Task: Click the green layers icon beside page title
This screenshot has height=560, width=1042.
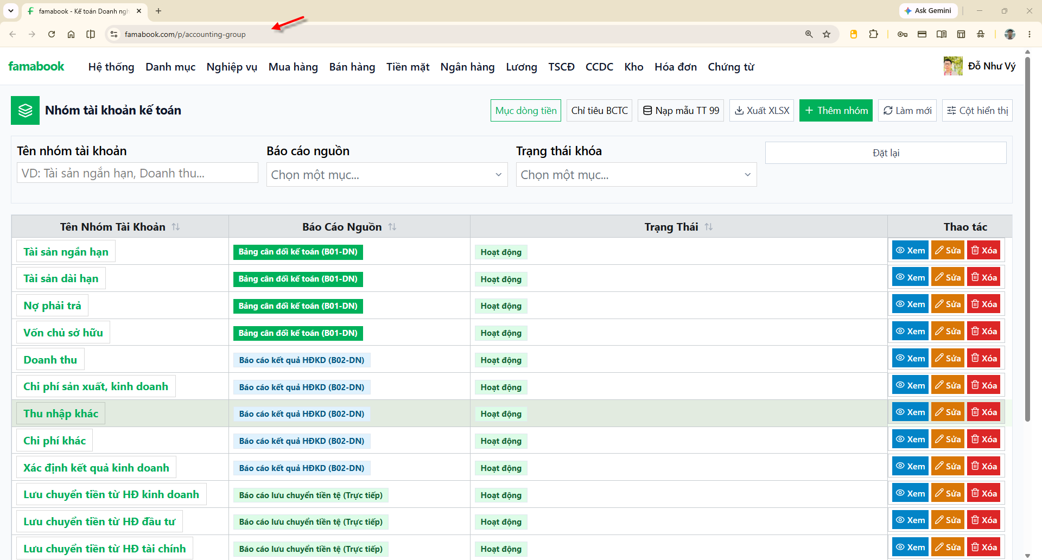Action: (25, 110)
